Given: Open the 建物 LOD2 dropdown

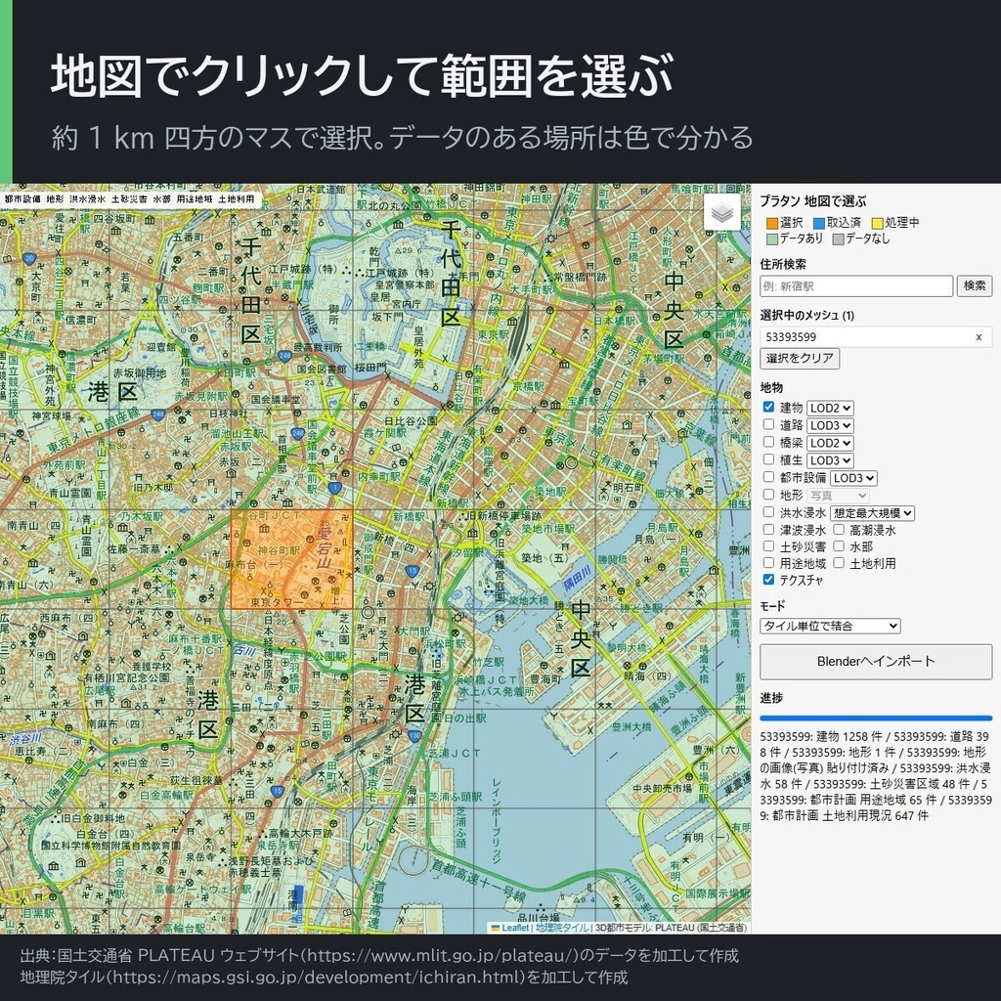Looking at the screenshot, I should [830, 408].
